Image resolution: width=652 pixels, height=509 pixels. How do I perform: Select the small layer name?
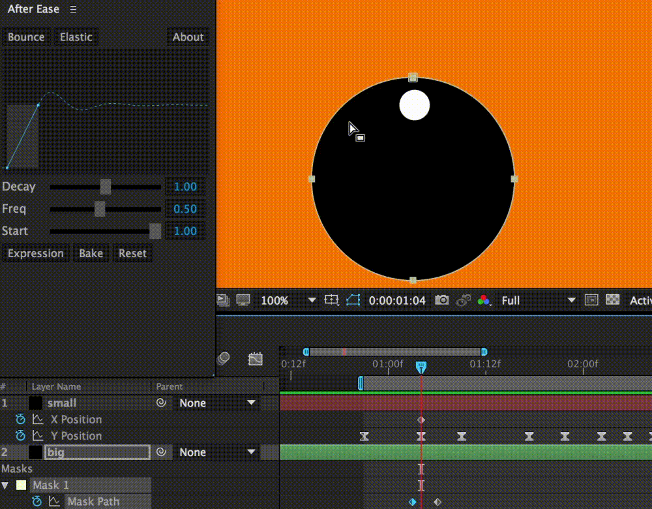coord(61,403)
